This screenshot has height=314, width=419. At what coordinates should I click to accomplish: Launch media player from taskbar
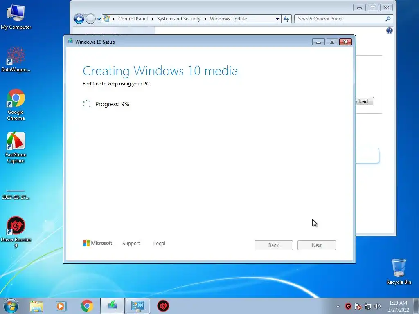(x=61, y=306)
